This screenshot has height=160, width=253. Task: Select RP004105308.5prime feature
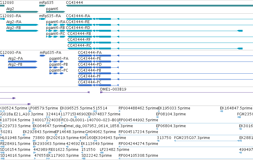pyautogui.click(x=186, y=159)
